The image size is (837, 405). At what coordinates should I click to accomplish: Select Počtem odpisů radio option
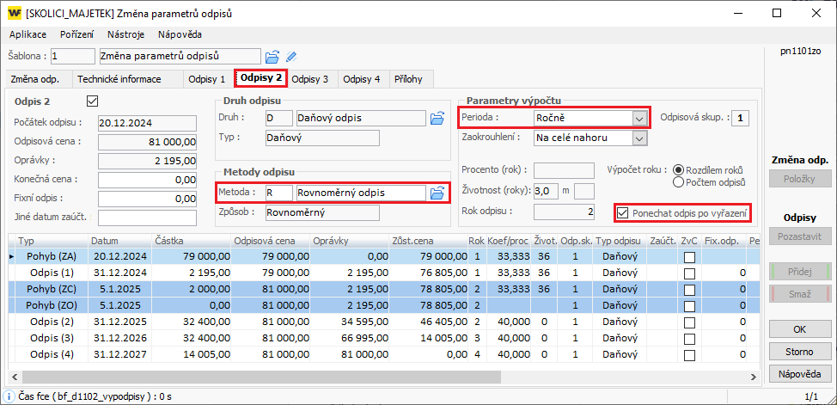tap(679, 181)
